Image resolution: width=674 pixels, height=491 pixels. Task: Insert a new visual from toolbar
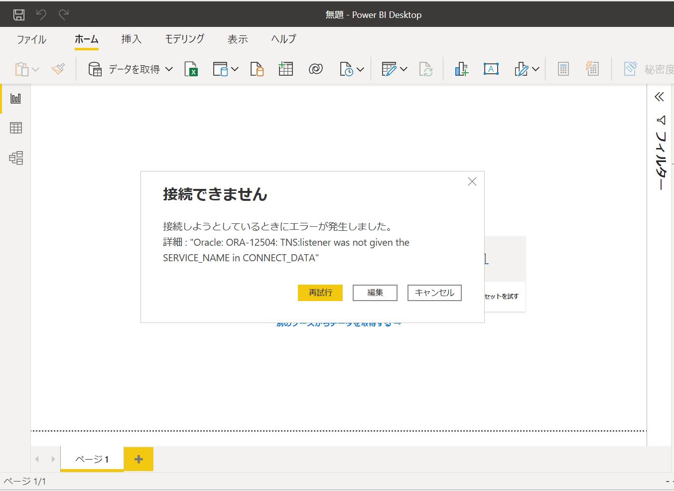(x=461, y=69)
